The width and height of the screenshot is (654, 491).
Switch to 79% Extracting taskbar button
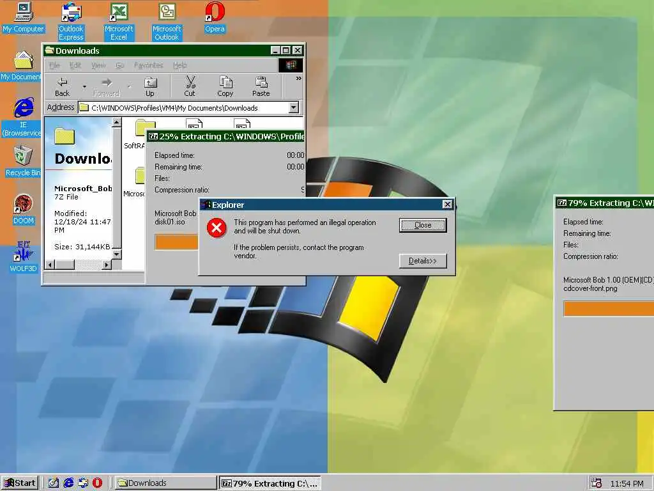click(x=270, y=483)
